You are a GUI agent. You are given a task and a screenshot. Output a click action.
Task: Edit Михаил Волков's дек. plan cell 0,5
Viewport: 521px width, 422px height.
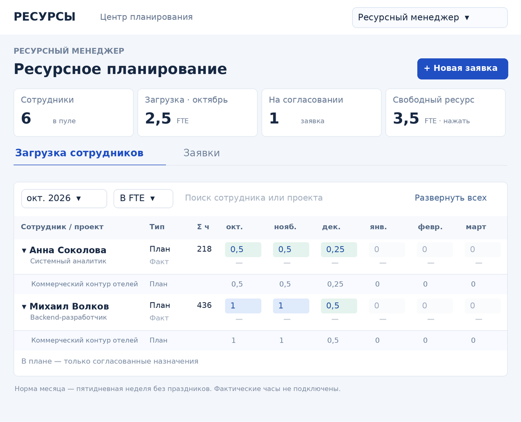click(339, 306)
